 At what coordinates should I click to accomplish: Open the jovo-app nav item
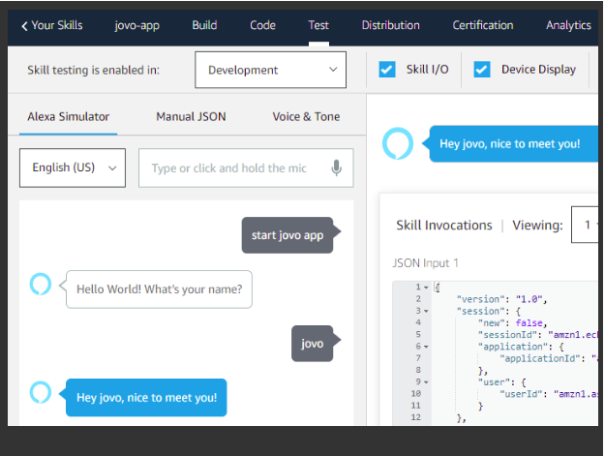(137, 25)
